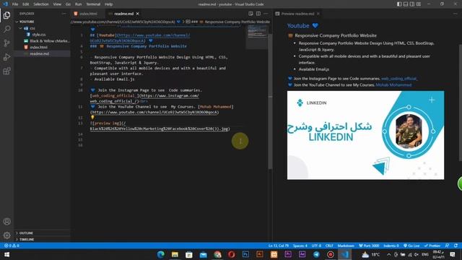Open the Selection menu
Viewport: 462px width, 260px height.
(41, 4)
